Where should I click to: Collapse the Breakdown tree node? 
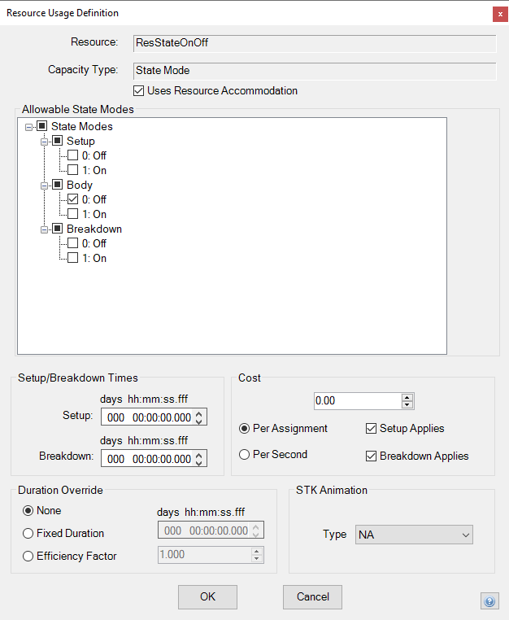click(45, 229)
